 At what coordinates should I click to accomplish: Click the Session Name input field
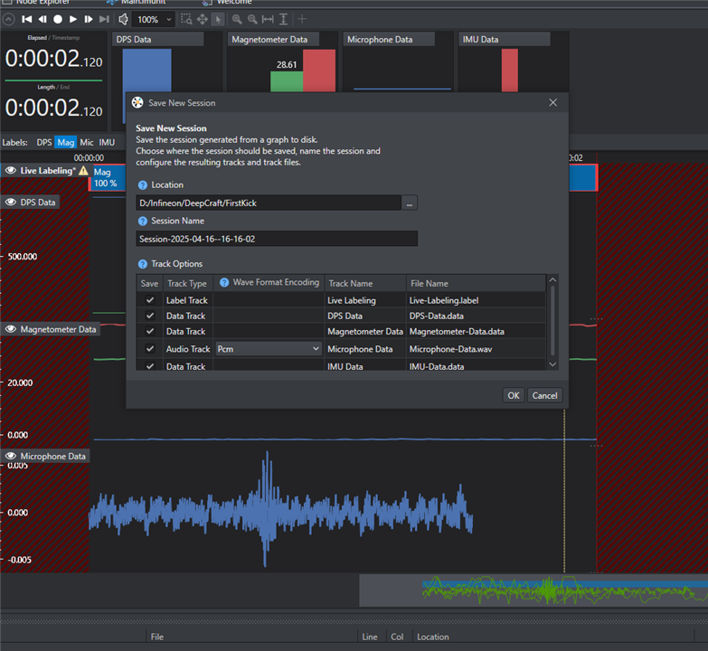tap(277, 239)
